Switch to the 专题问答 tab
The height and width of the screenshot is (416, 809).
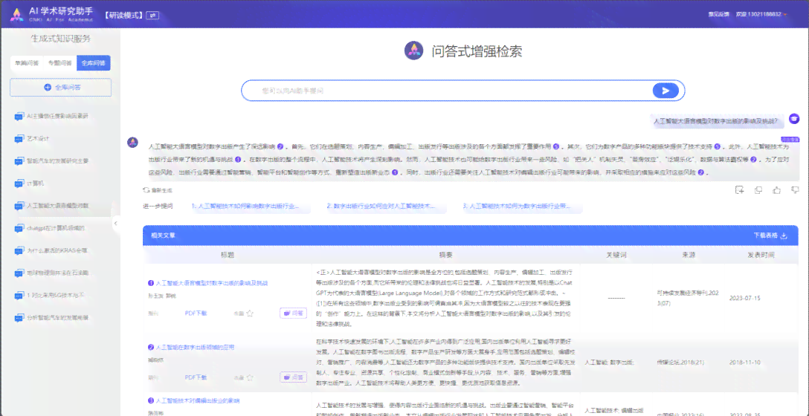pos(59,63)
